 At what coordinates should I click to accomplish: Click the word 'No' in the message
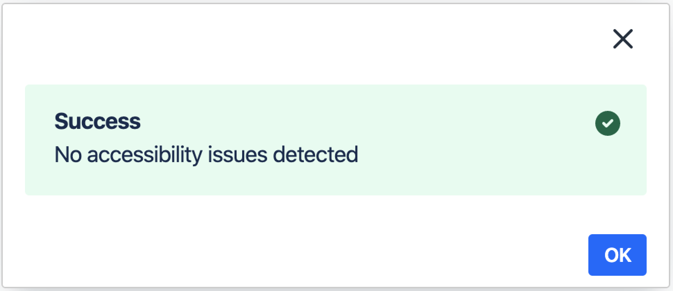coord(68,155)
